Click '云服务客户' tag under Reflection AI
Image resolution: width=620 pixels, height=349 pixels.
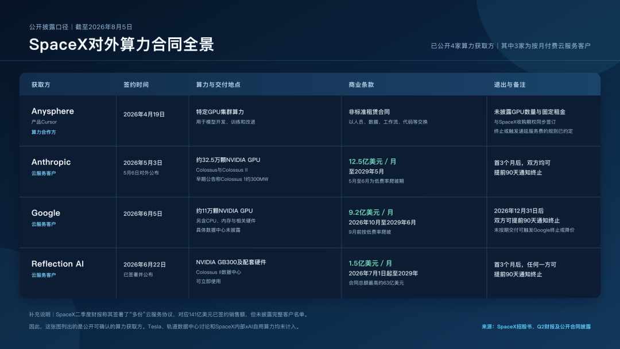tap(44, 275)
